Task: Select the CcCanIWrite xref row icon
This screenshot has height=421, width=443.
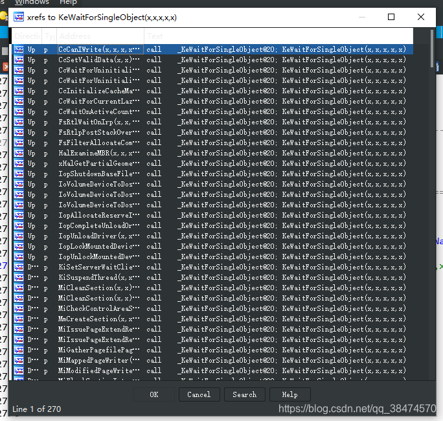Action: coord(19,49)
